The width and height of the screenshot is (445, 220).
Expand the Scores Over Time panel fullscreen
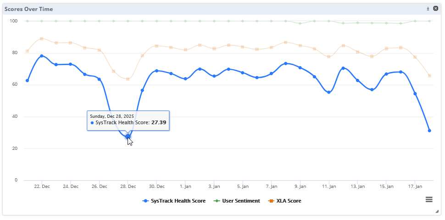coord(436,9)
